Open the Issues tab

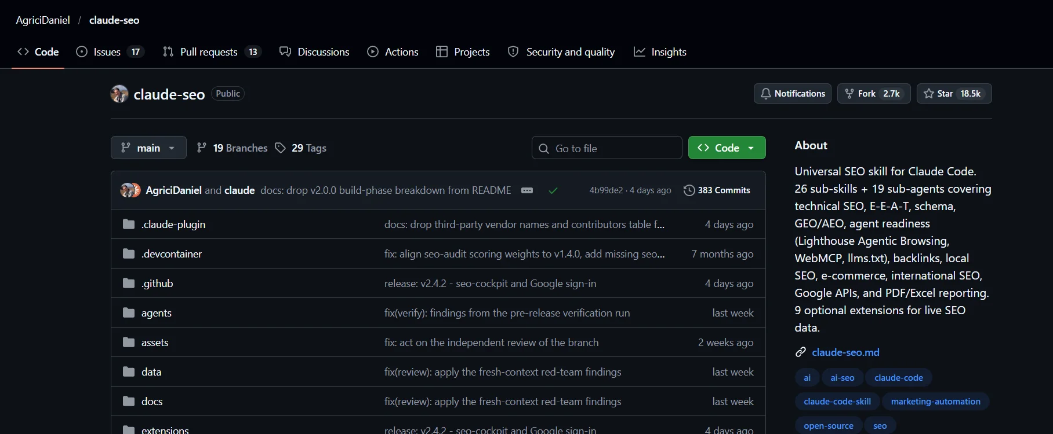[x=110, y=52]
